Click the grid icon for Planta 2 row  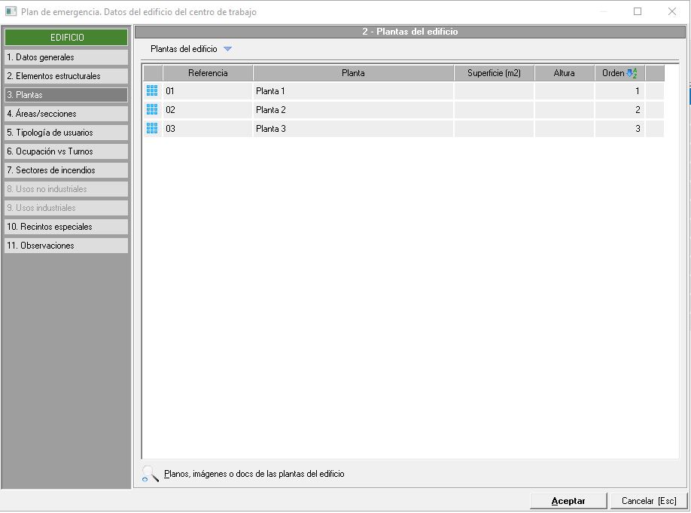click(x=152, y=110)
